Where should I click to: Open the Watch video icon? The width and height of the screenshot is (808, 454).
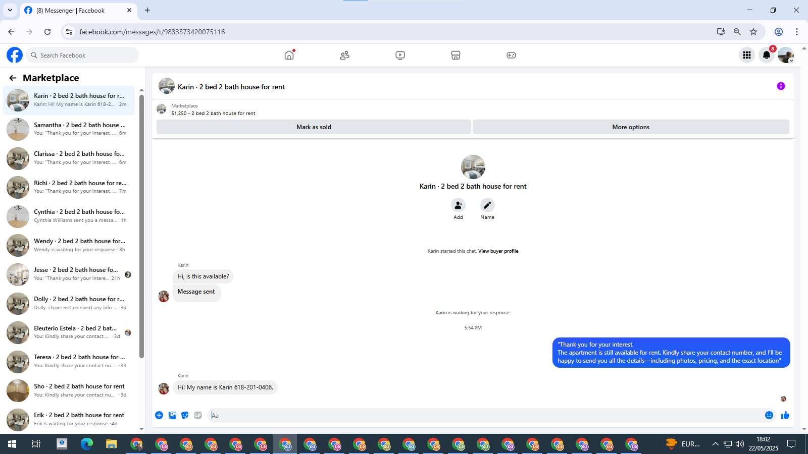click(x=400, y=55)
